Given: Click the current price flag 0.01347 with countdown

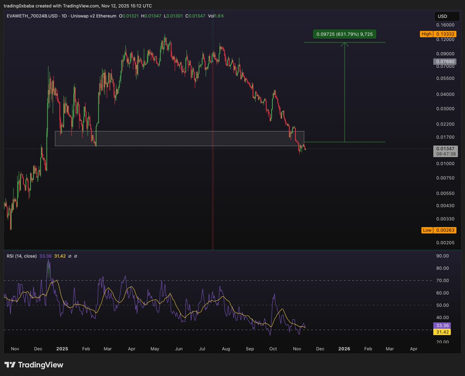Looking at the screenshot, I should tap(445, 151).
